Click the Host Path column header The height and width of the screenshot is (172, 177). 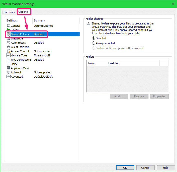(x=133, y=63)
